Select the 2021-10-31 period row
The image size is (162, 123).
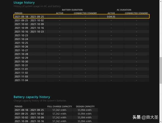21,65
